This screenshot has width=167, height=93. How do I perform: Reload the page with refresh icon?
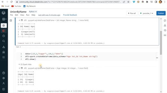pyautogui.click(x=11, y=2)
